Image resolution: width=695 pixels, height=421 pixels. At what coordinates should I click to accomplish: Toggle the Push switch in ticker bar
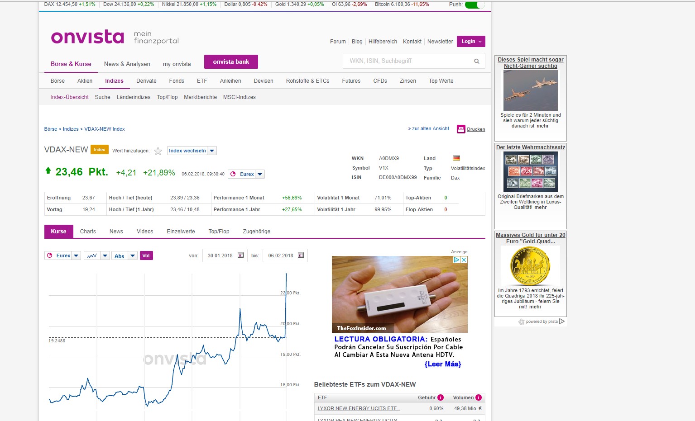click(x=474, y=5)
